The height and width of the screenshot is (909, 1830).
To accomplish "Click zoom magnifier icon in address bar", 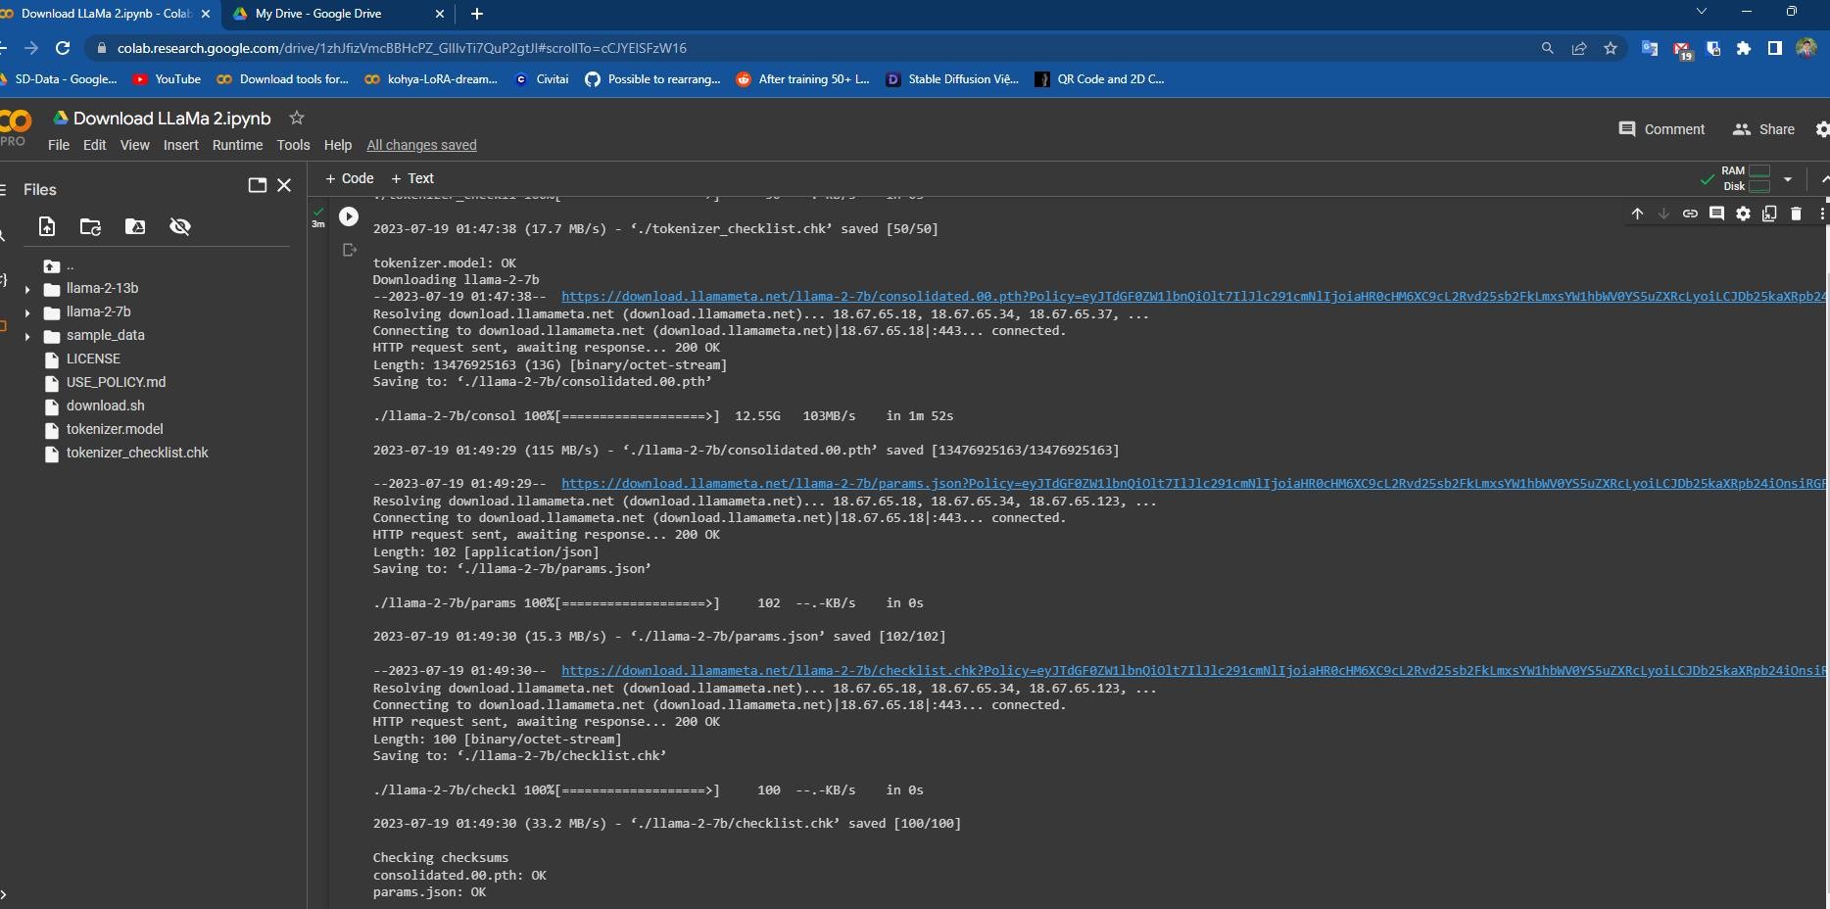I will 1548,48.
